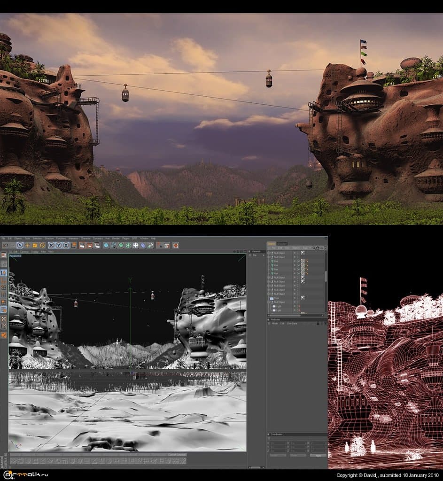Open the Mode menu in Attributes panel

click(275, 324)
